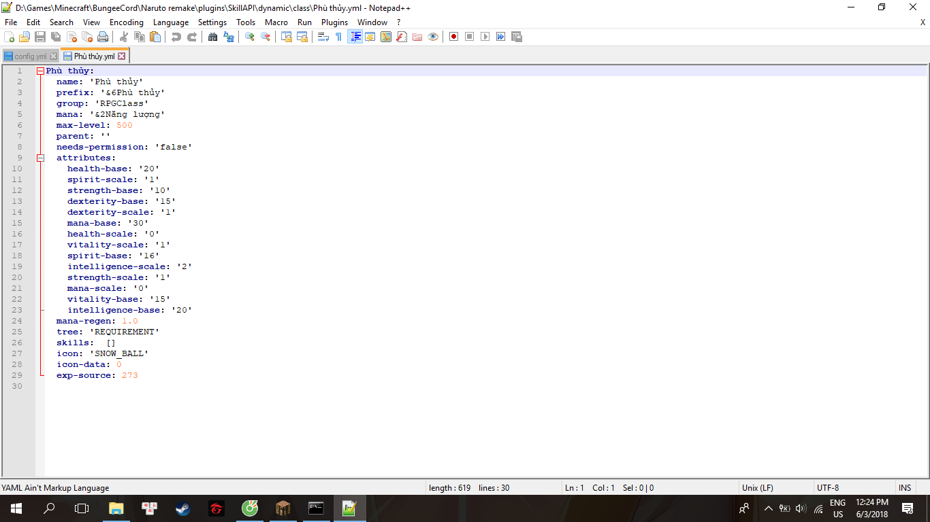The width and height of the screenshot is (930, 522).
Task: Open Steam from the Windows taskbar
Action: click(183, 508)
